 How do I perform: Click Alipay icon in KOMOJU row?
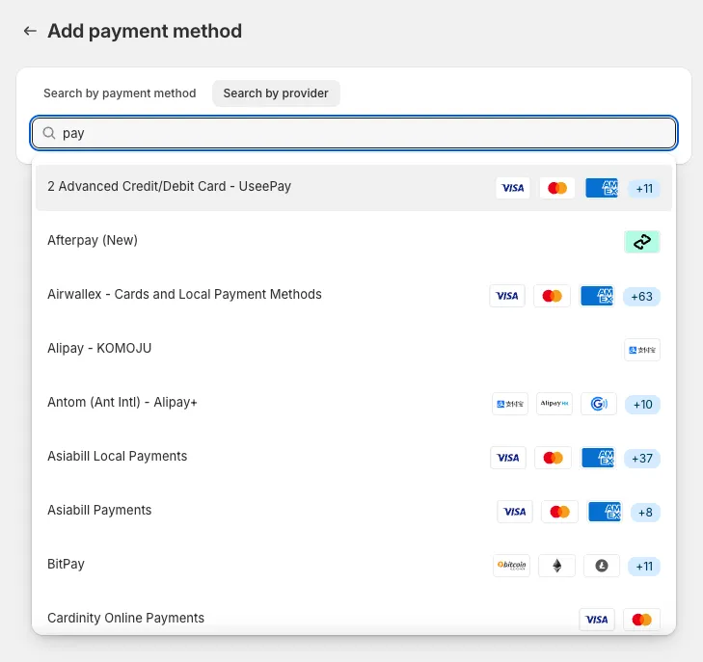click(x=642, y=350)
